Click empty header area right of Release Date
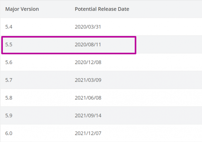 [166, 9]
